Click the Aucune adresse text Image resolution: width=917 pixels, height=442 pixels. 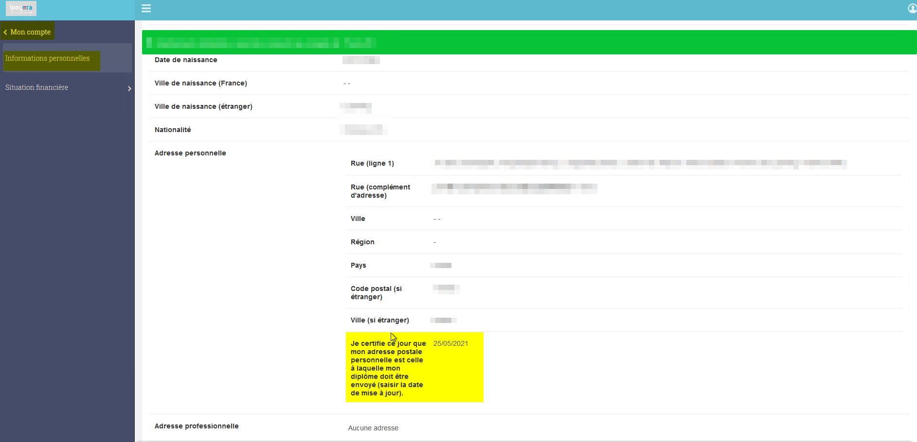(373, 428)
